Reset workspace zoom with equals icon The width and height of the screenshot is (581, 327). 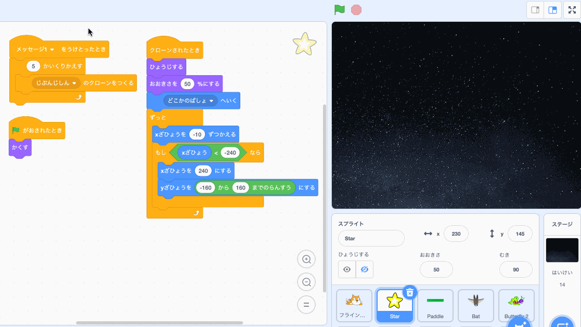click(x=306, y=305)
